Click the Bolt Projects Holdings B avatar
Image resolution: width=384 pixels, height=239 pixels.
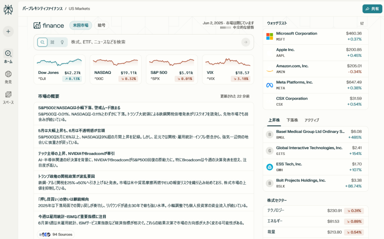click(270, 183)
